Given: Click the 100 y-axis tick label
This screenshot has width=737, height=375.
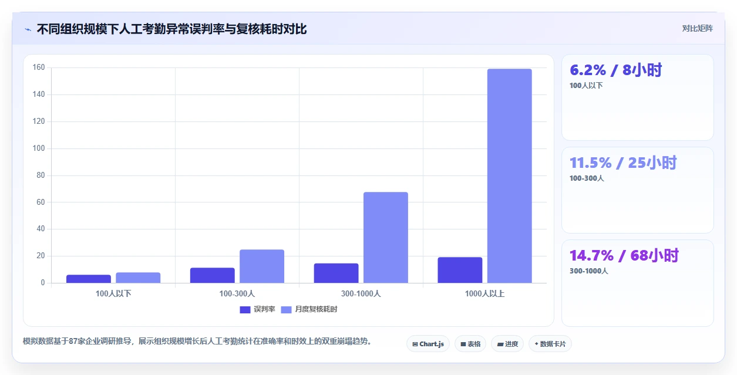Looking at the screenshot, I should [x=39, y=148].
